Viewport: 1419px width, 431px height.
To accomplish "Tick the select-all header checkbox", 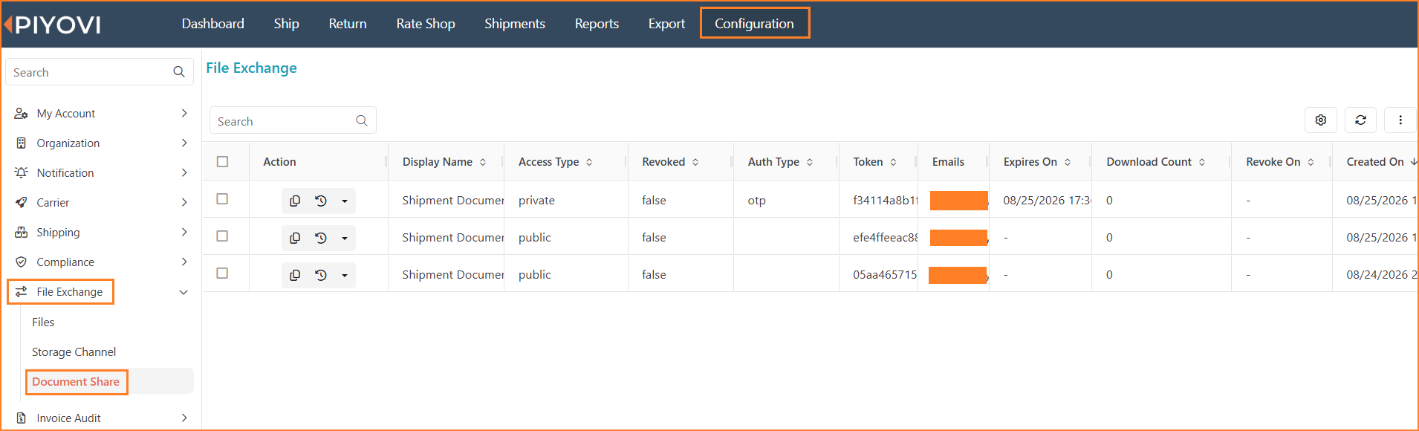I will pos(222,161).
